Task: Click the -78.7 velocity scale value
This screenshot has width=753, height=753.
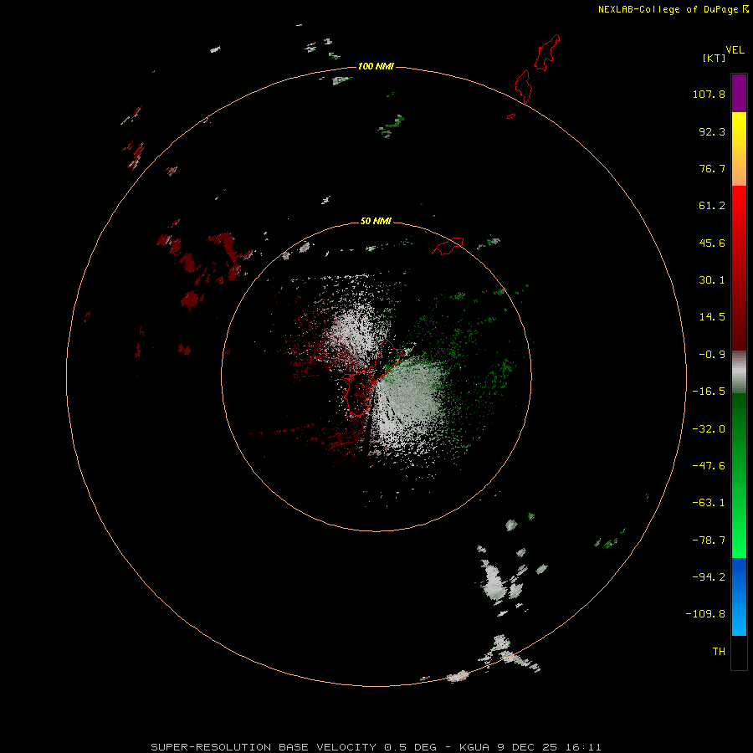Action: click(x=709, y=540)
